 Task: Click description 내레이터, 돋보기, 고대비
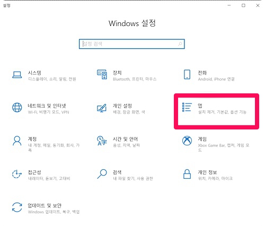point(49,178)
